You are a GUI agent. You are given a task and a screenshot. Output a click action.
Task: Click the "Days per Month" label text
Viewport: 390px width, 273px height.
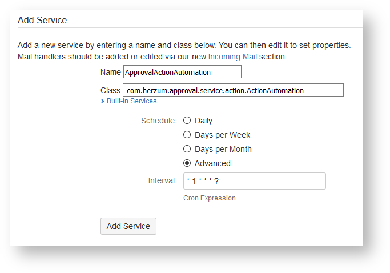pos(223,149)
